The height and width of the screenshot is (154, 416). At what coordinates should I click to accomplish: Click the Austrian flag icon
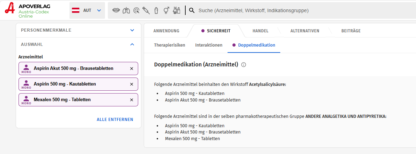click(76, 10)
